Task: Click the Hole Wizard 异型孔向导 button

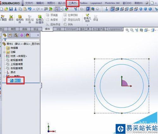Action: point(72,20)
